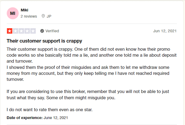Click the 'Date of experience' label
185x125 pixels.
coord(25,118)
